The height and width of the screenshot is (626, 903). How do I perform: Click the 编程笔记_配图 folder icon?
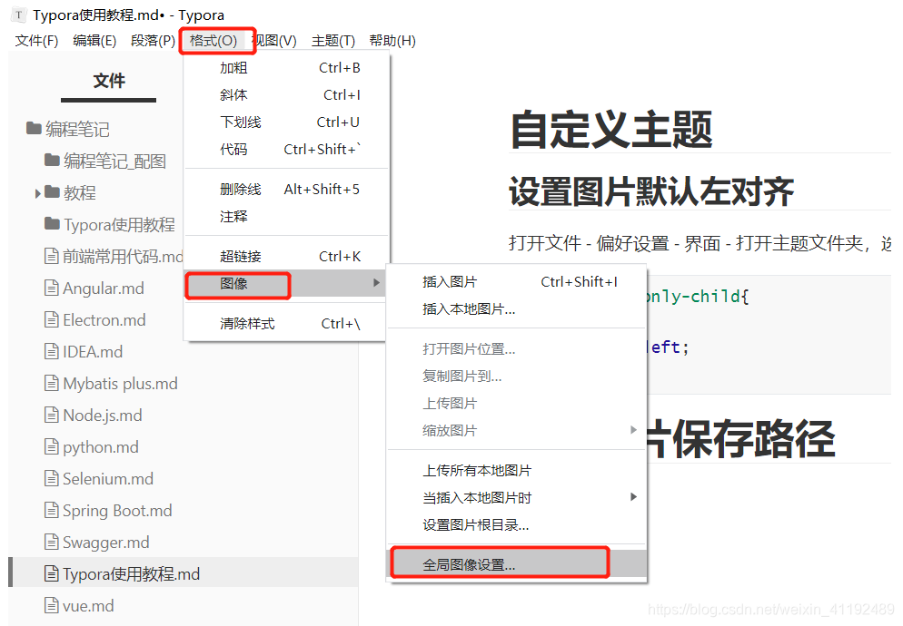click(53, 161)
